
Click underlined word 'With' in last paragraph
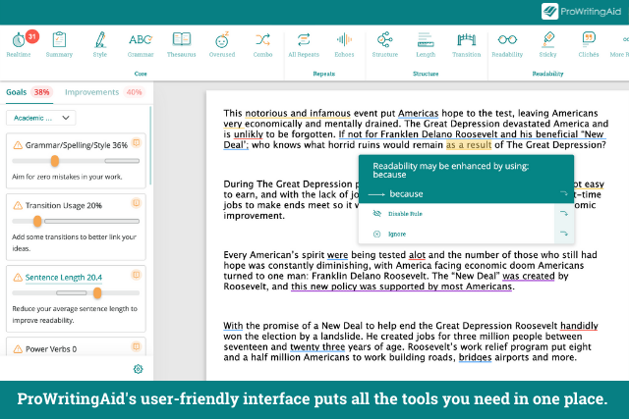[233, 326]
